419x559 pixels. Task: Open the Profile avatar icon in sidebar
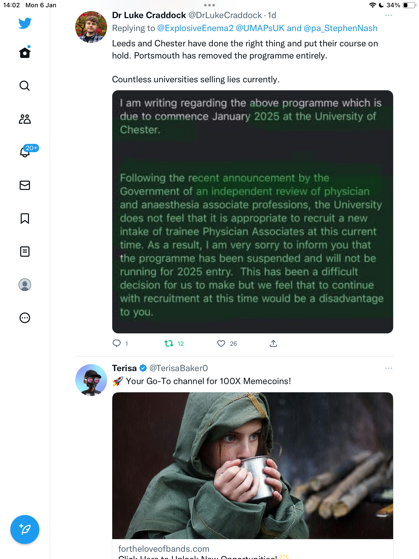[25, 285]
